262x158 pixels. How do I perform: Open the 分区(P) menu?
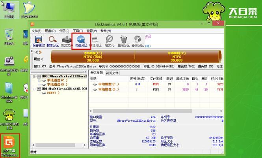click(64, 31)
